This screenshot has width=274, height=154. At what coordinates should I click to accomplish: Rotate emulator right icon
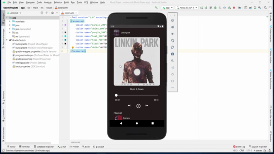[x=173, y=47]
